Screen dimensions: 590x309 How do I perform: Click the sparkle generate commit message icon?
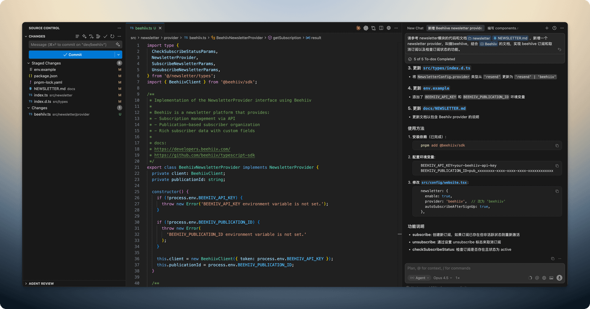click(117, 45)
